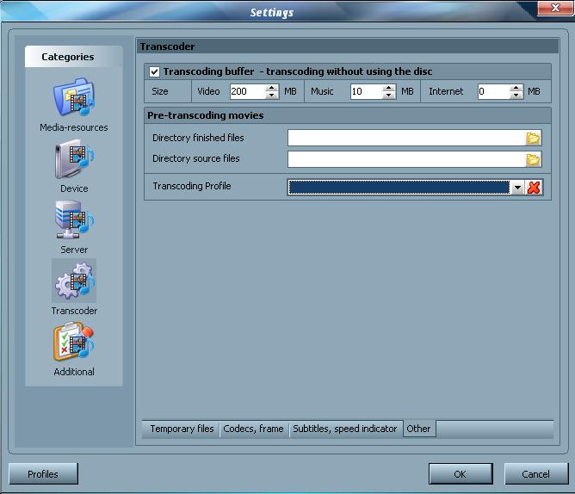Image resolution: width=575 pixels, height=494 pixels.
Task: Click the Transcoding Profile combo box field
Action: tap(399, 188)
